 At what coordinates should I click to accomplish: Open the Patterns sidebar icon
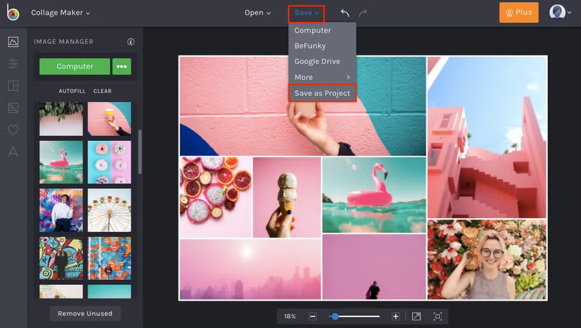pyautogui.click(x=13, y=108)
